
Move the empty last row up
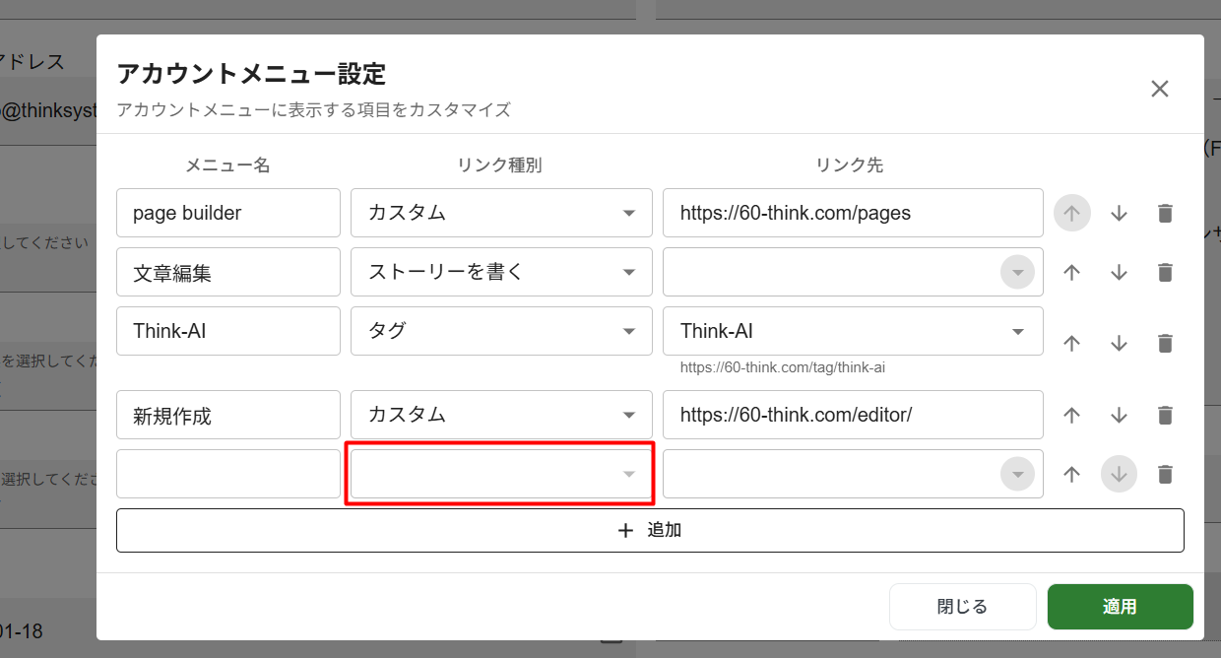click(1072, 475)
